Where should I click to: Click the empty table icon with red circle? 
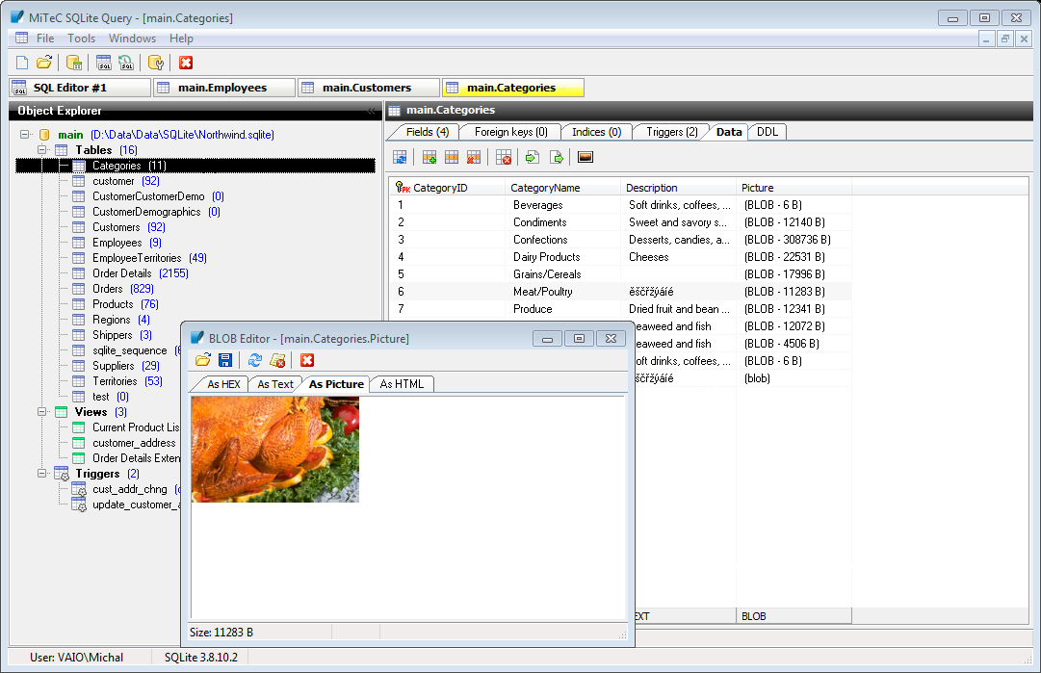point(504,157)
